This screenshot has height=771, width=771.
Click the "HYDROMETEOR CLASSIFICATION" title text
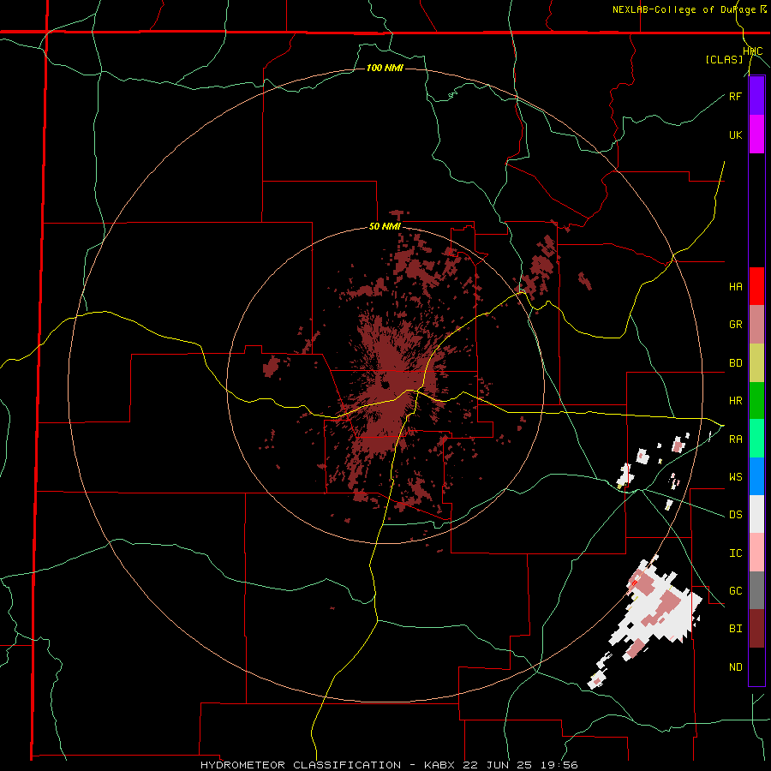(x=301, y=765)
